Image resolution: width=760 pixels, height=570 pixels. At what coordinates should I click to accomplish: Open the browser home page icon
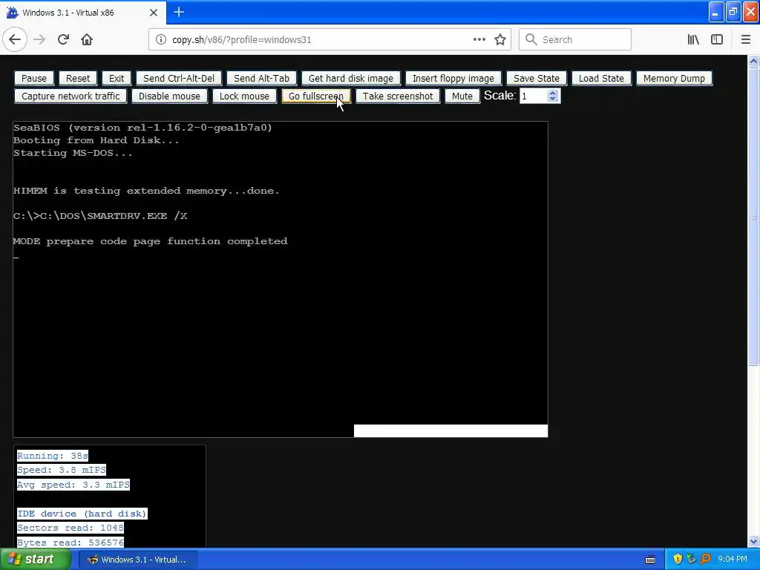tap(87, 39)
